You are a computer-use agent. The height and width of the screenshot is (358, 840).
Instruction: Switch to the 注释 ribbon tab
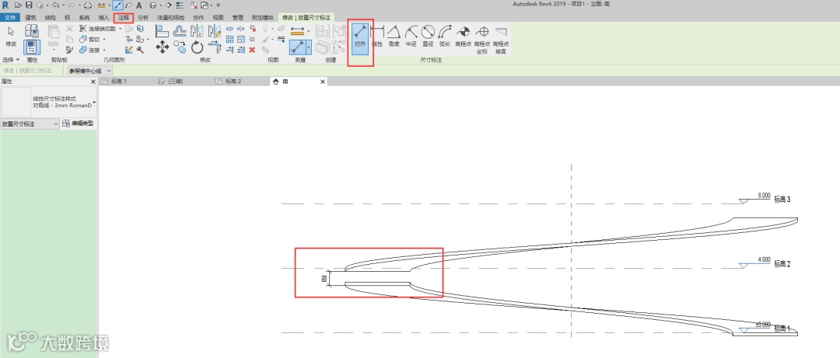(x=123, y=17)
